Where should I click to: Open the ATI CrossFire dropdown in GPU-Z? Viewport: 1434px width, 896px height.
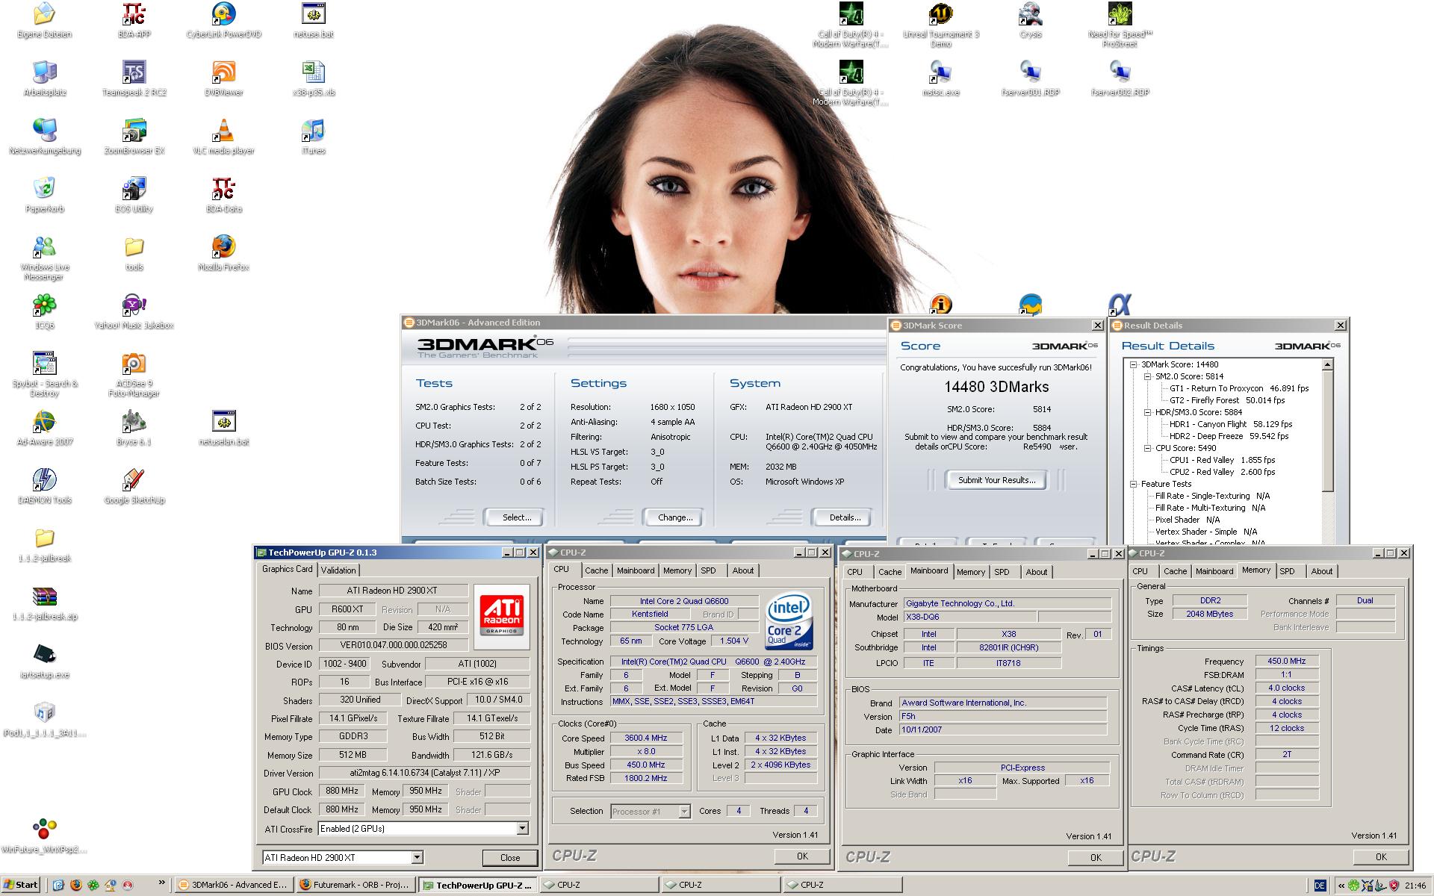(522, 828)
